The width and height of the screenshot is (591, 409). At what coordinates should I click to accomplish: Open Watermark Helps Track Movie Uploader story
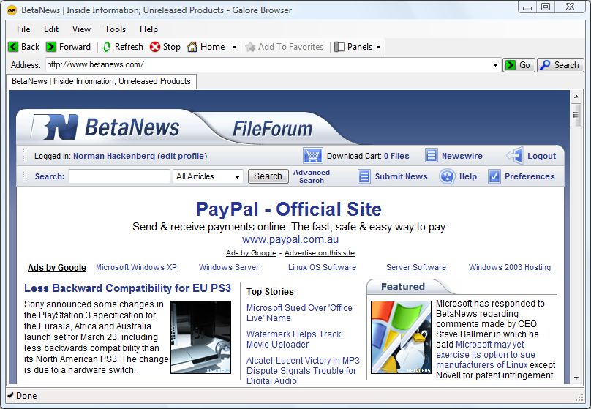pos(293,339)
